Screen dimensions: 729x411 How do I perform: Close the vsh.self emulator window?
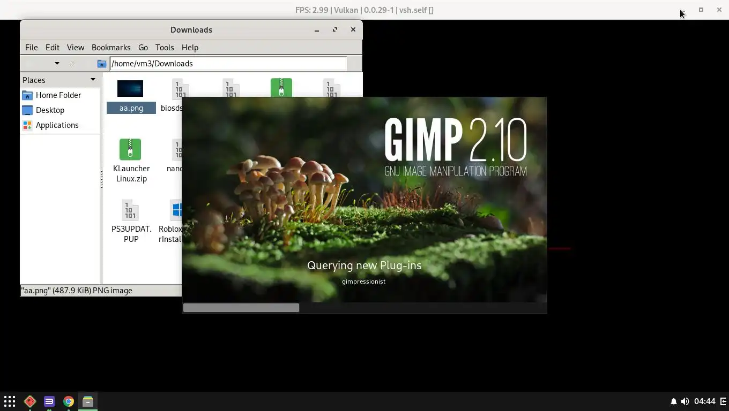719,10
